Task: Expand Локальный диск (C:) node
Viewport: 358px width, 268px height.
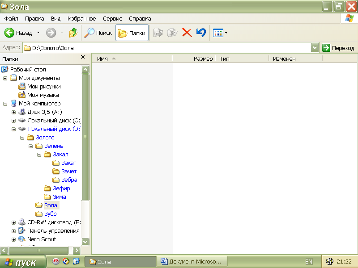Action: point(13,121)
